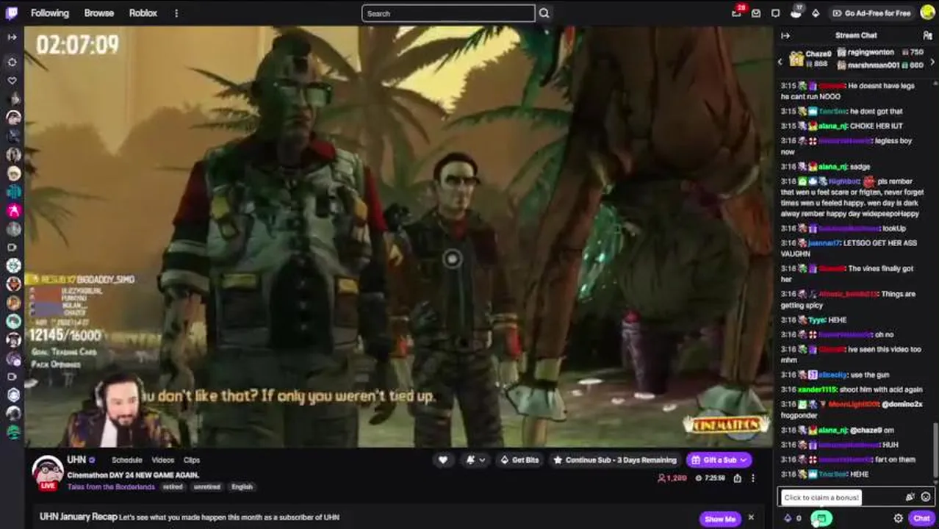This screenshot has width=939, height=529.
Task: Open the Roblox category link
Action: 143,12
